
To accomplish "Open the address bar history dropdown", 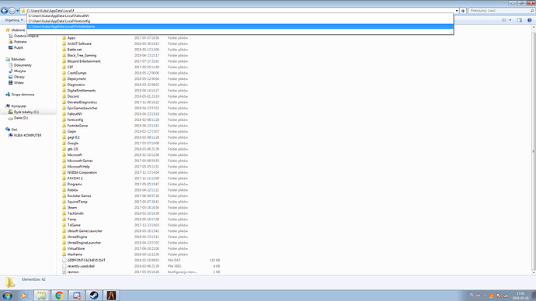I will coord(457,11).
